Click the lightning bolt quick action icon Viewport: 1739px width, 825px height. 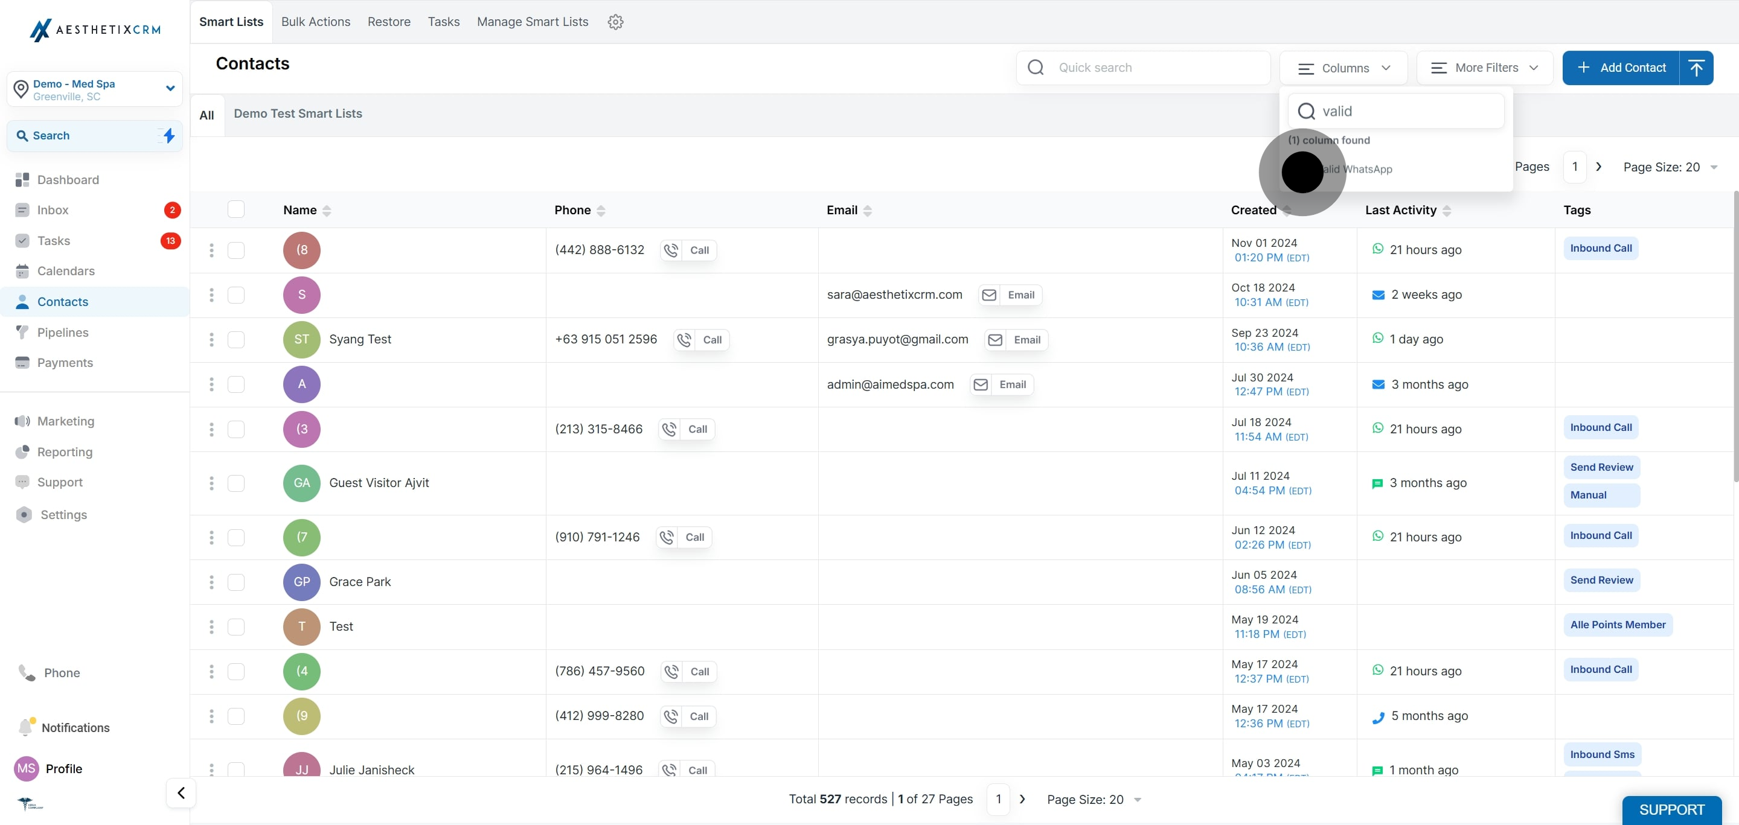[169, 136]
